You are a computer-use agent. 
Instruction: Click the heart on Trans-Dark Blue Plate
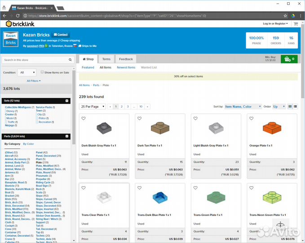[x=139, y=188]
